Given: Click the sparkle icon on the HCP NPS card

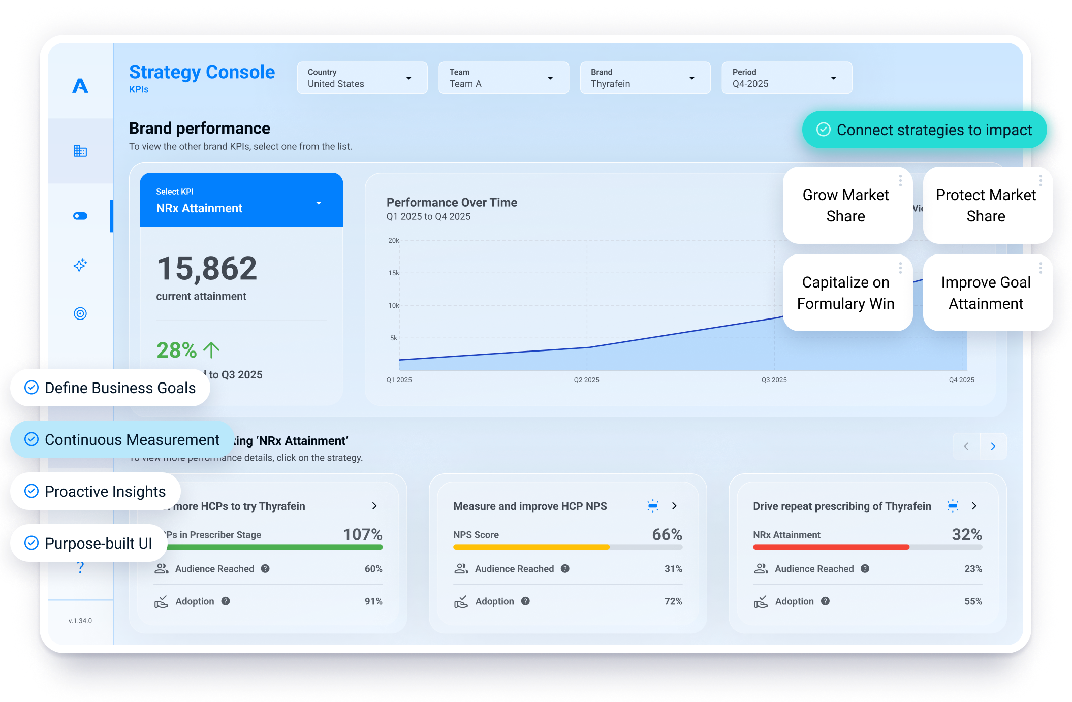Looking at the screenshot, I should click(x=653, y=506).
